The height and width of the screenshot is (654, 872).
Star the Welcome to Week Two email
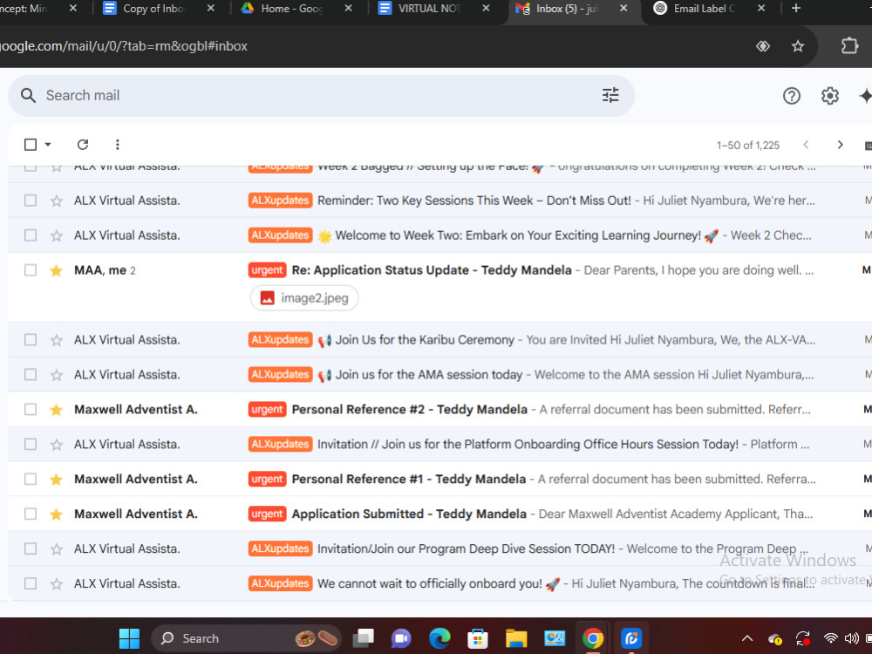56,235
